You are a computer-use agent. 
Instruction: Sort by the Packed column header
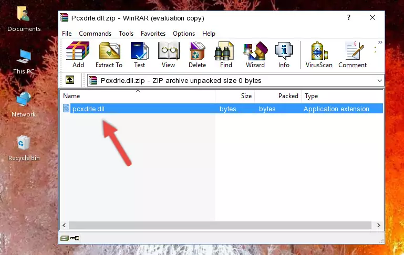(x=278, y=96)
